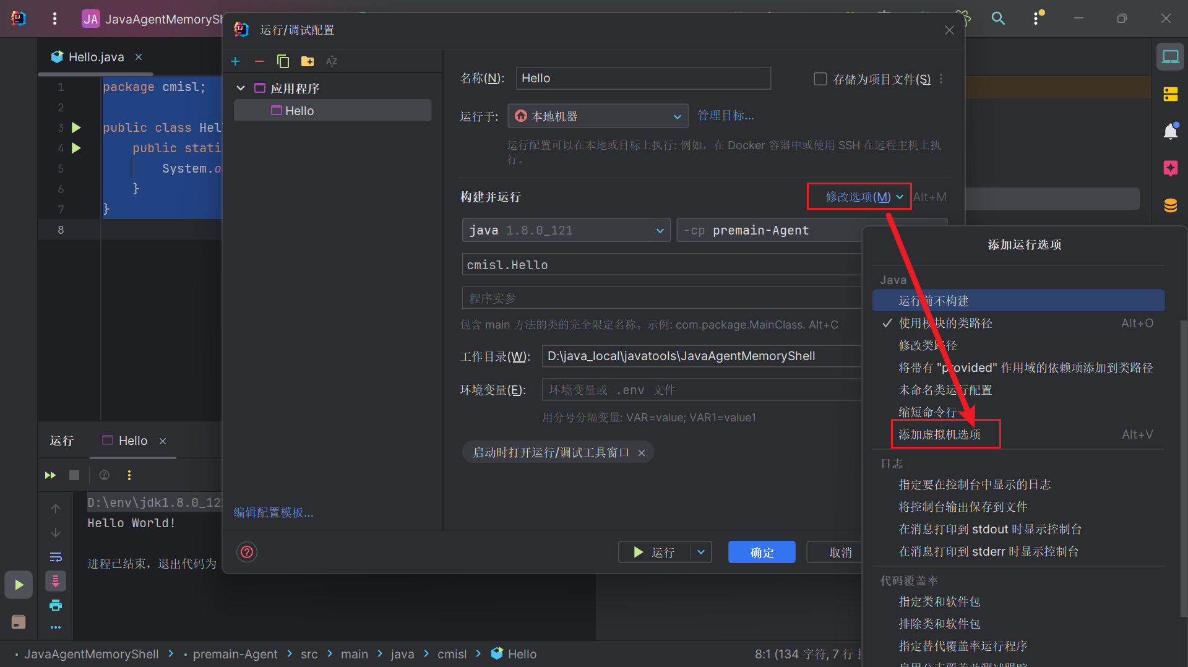Click the run gutter arrow beside public class Hello
This screenshot has height=667, width=1188.
76,127
